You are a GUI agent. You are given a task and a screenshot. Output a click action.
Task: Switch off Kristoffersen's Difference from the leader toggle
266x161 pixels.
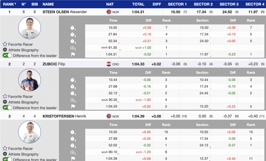7,159
